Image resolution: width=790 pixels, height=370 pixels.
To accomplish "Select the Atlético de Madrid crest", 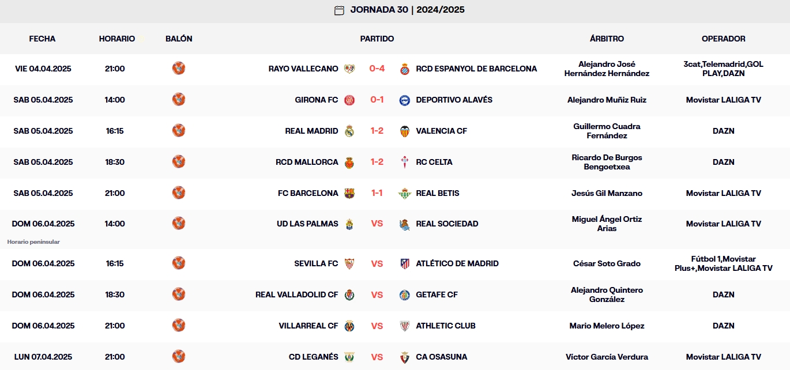I will coord(405,263).
